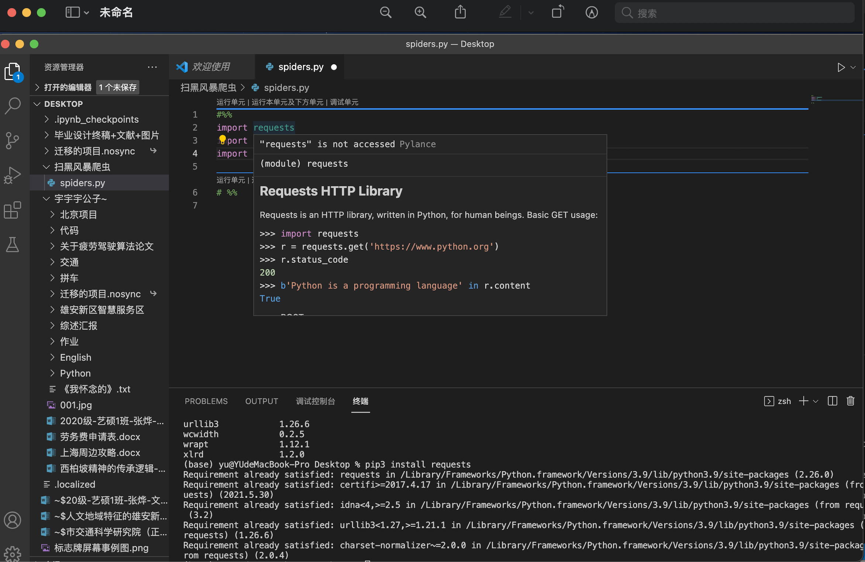865x562 pixels.
Task: Select the zsh terminal label
Action: tap(784, 401)
